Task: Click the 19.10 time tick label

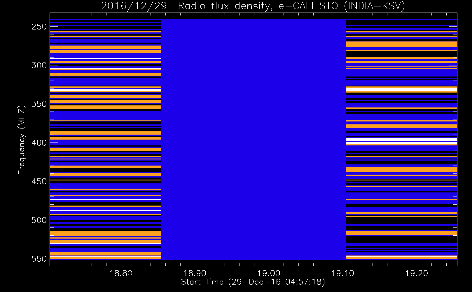Action: pyautogui.click(x=343, y=273)
